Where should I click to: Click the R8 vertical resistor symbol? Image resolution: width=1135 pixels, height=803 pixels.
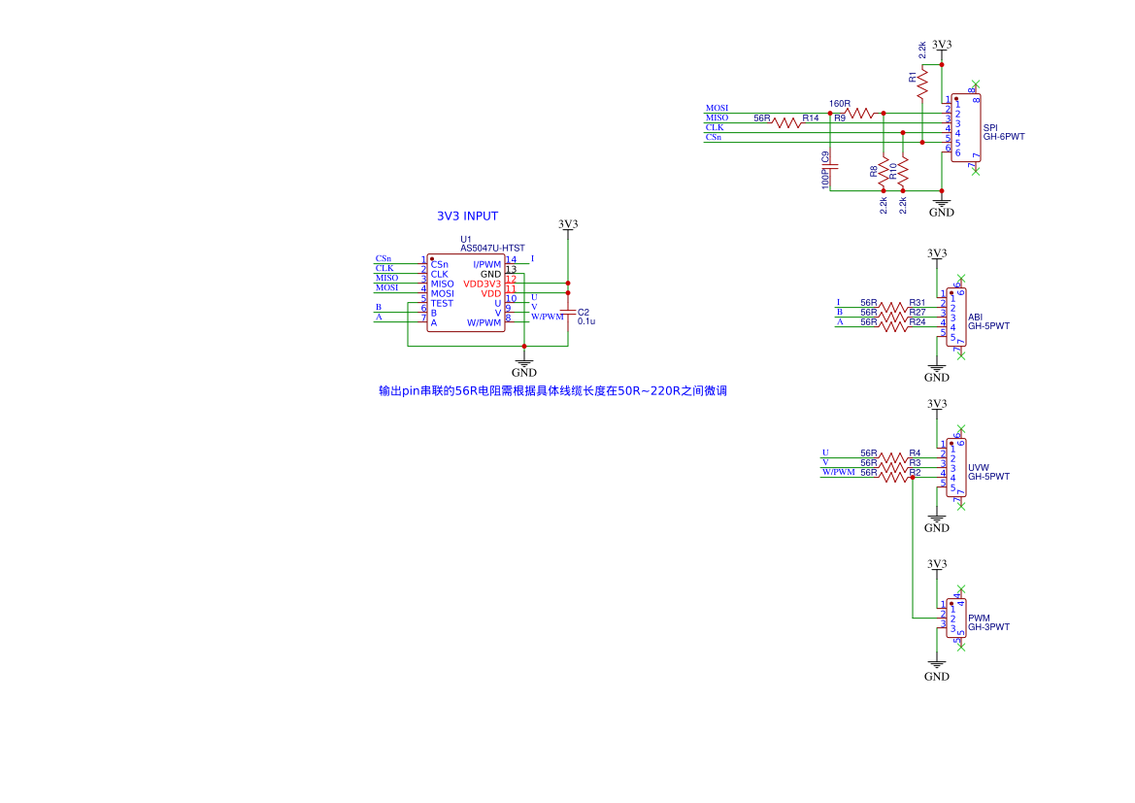tap(884, 171)
